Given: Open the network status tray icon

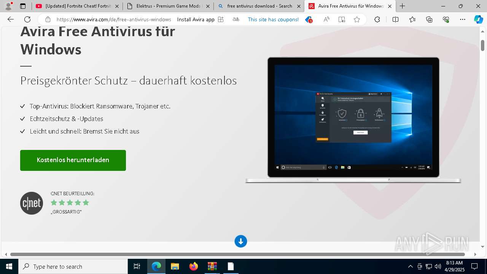Looking at the screenshot, I should click(429, 266).
